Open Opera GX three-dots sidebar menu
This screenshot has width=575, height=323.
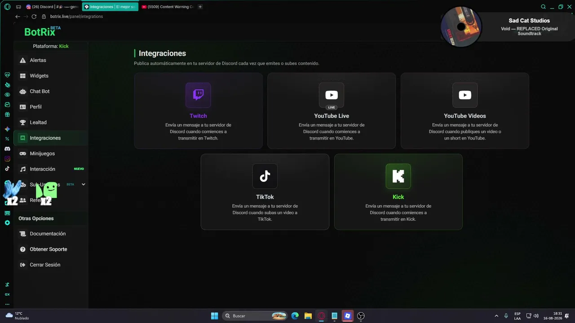pyautogui.click(x=7, y=304)
